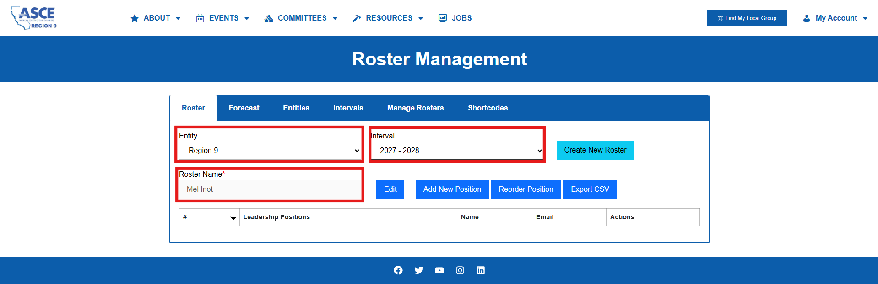878x284 pixels.
Task: Open the Interval dropdown showing 2027 - 2028
Action: click(457, 151)
